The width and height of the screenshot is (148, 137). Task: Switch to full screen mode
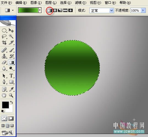(x=12, y=126)
